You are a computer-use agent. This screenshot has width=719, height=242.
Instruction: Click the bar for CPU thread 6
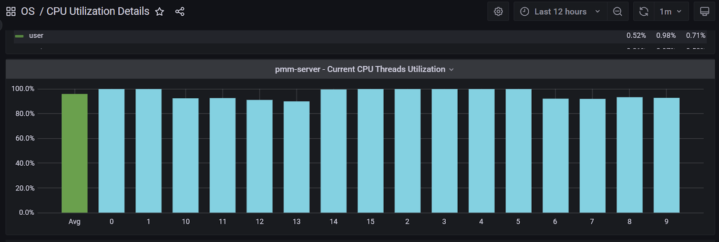[555, 155]
